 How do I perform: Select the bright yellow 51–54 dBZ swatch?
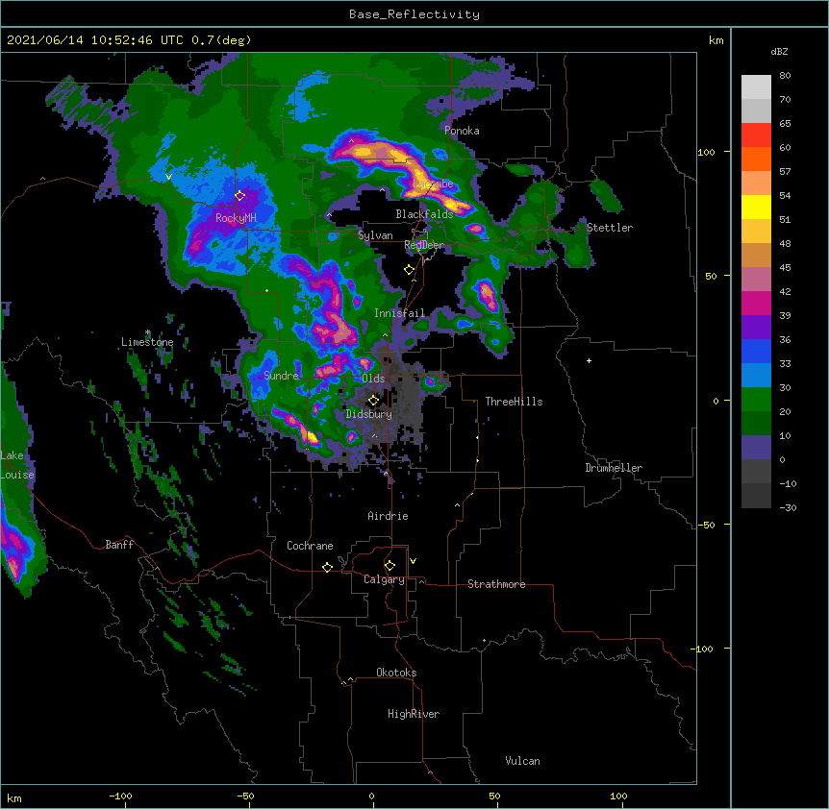pyautogui.click(x=756, y=207)
